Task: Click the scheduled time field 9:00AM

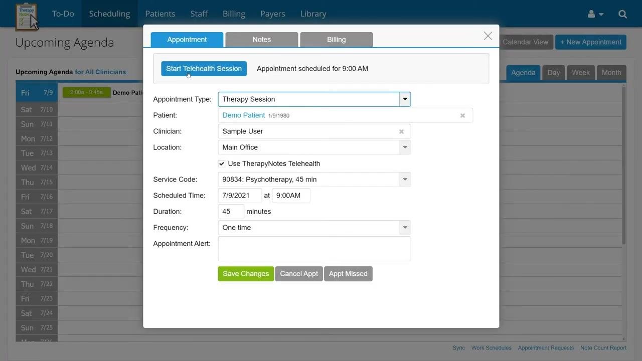Action: [x=291, y=196]
